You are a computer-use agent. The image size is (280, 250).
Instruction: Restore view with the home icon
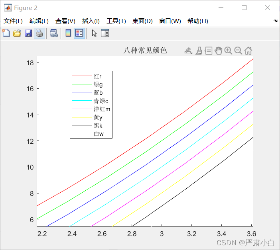(x=248, y=51)
